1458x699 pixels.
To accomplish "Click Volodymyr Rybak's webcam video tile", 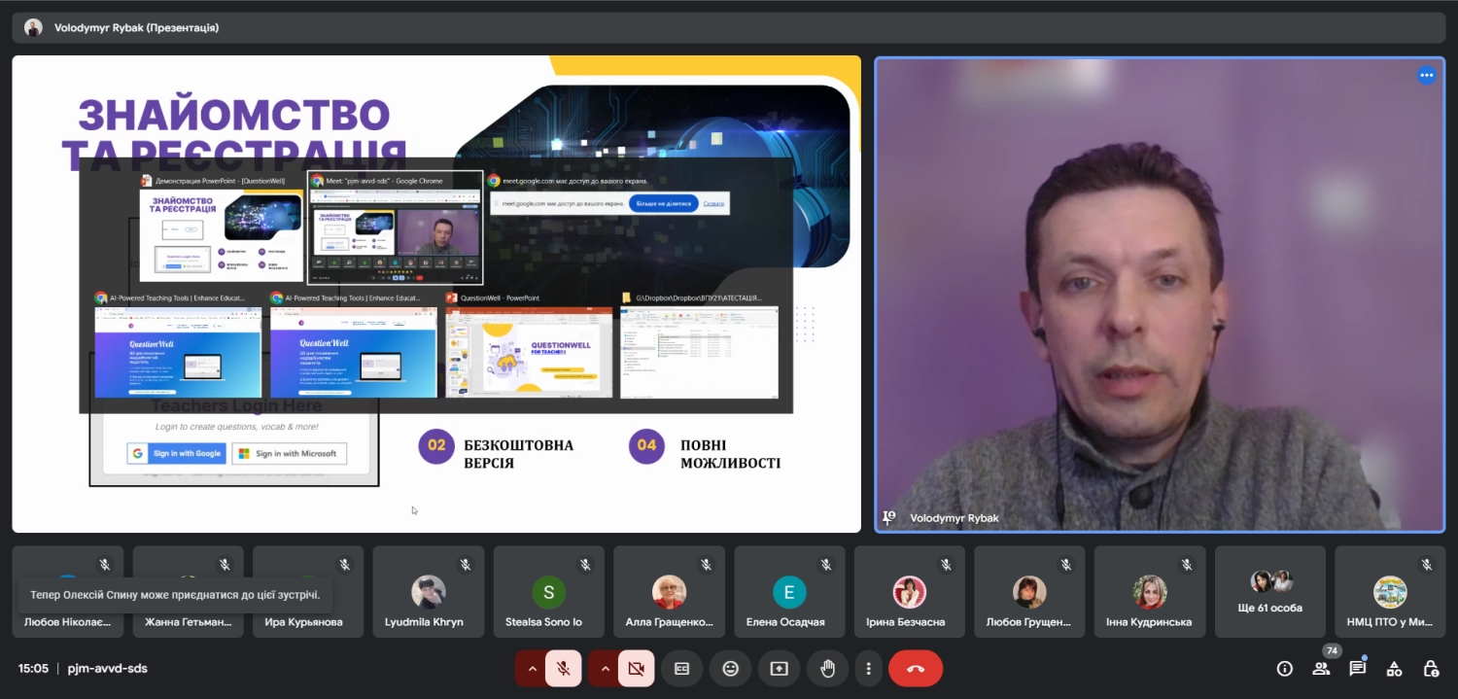I will 1160,295.
